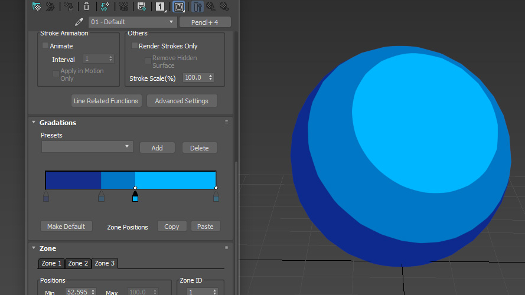Select the first dark blue gradient marker
This screenshot has width=525, height=295.
46,196
